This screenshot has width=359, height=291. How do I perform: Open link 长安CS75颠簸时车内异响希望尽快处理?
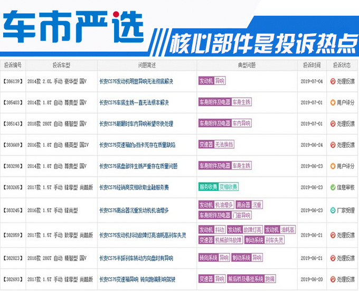point(136,124)
